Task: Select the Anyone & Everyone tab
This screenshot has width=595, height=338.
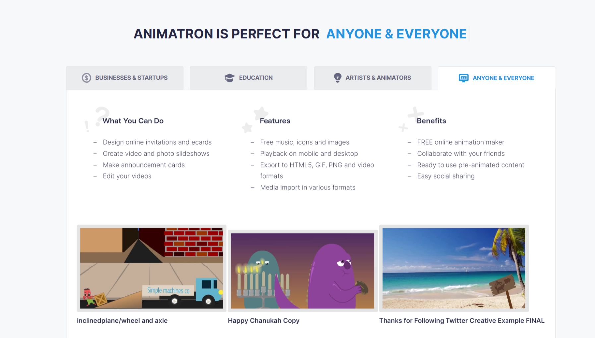Action: click(496, 78)
